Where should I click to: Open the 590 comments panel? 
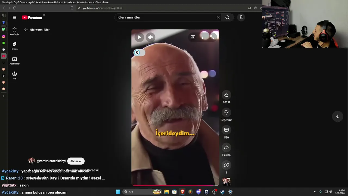(226, 130)
